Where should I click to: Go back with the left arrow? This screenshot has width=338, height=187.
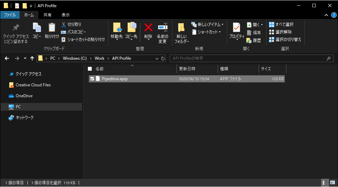coord(7,58)
